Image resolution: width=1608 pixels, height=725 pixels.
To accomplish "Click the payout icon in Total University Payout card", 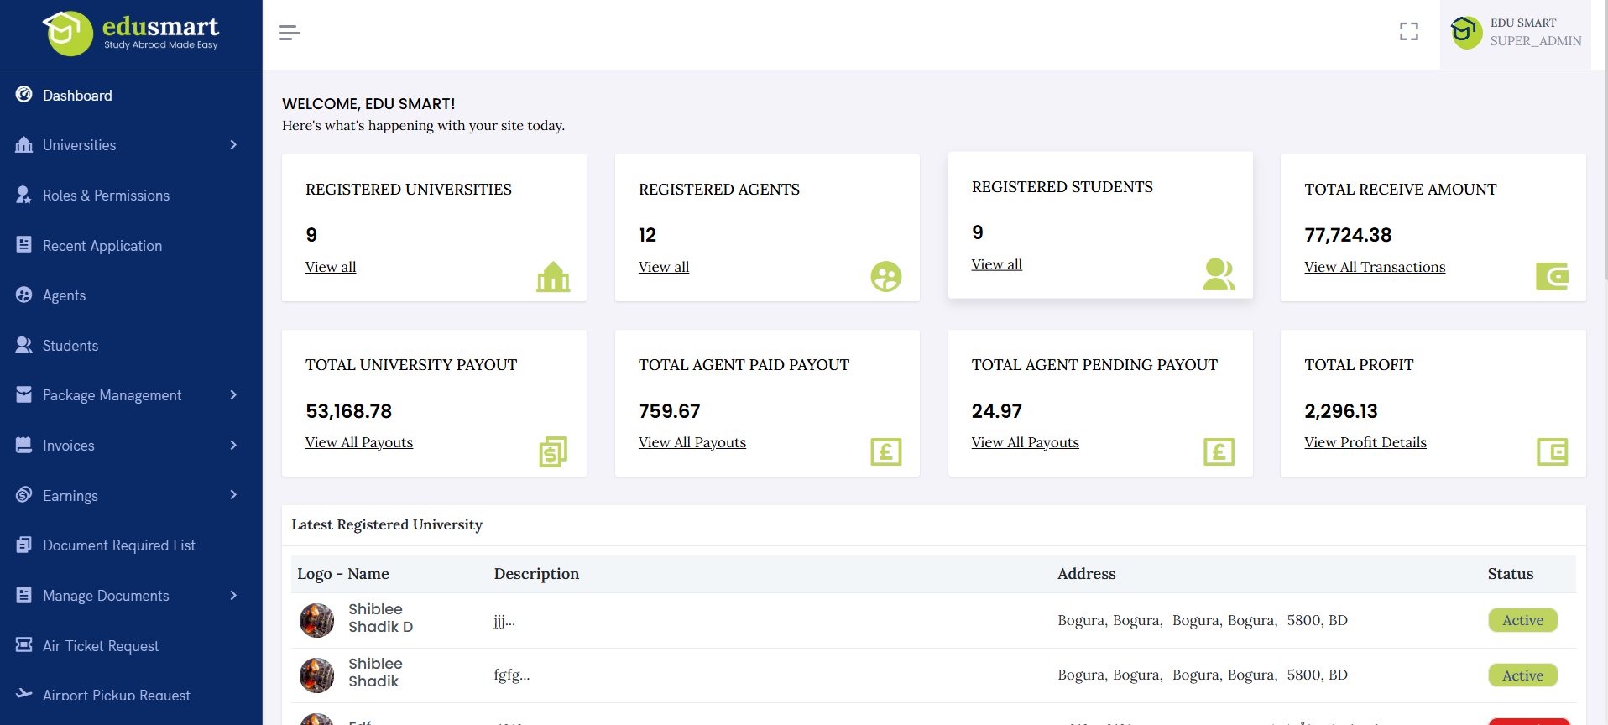I will coord(553,452).
